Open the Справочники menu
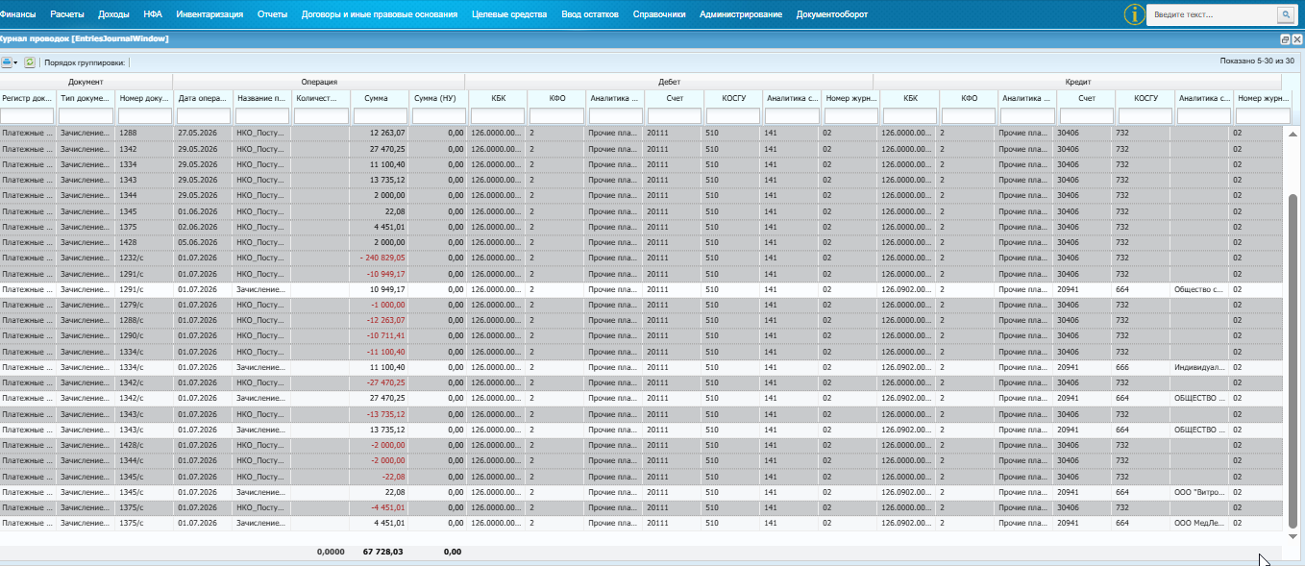Screen dimensions: 1305x566 [x=659, y=14]
